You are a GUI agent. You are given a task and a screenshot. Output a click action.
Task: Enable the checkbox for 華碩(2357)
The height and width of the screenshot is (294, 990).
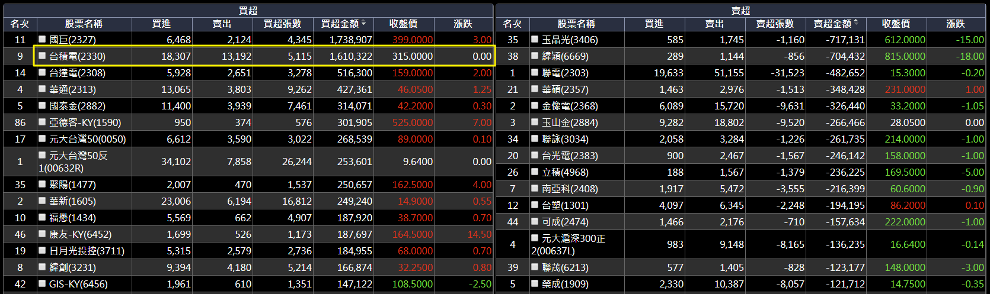coord(535,89)
